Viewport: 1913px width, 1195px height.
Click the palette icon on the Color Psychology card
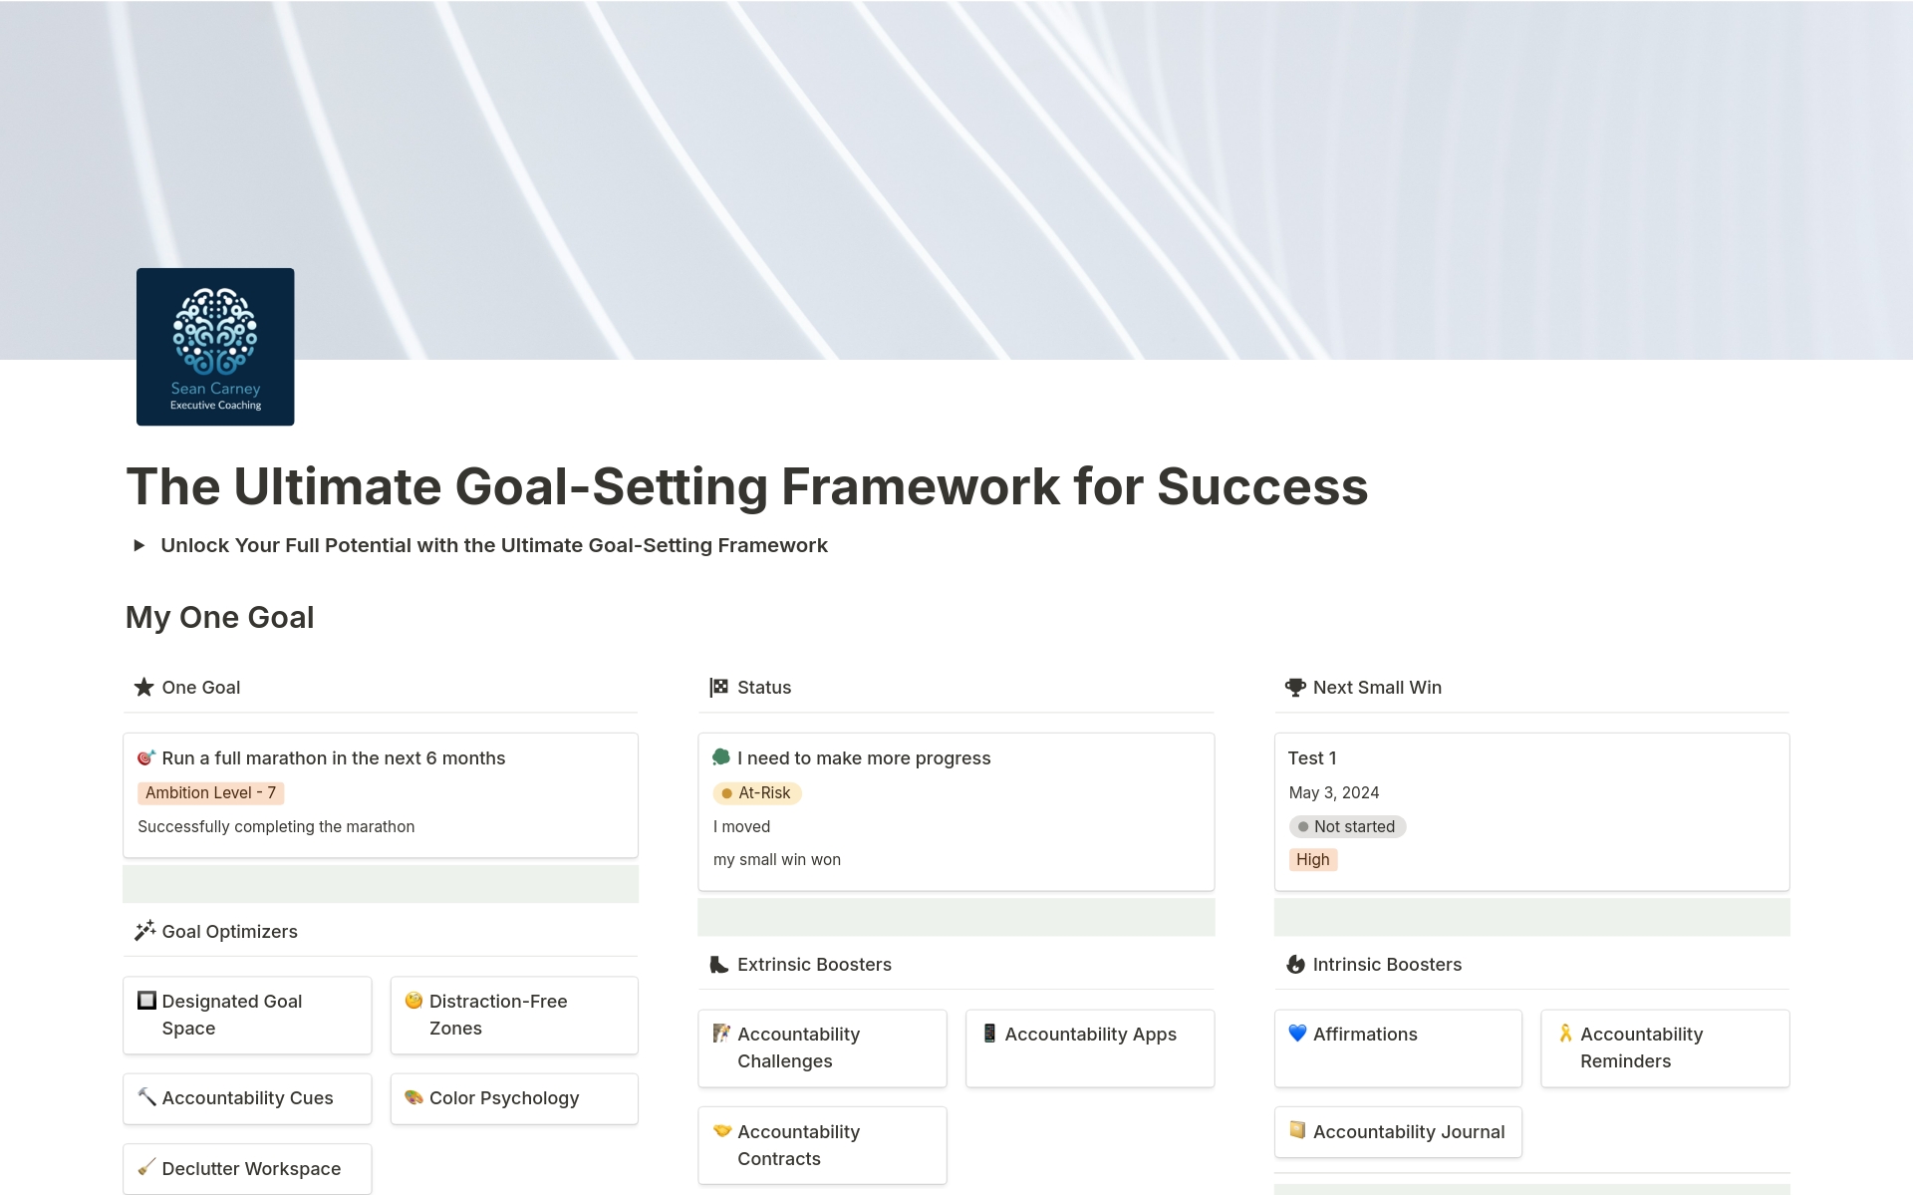pyautogui.click(x=413, y=1098)
